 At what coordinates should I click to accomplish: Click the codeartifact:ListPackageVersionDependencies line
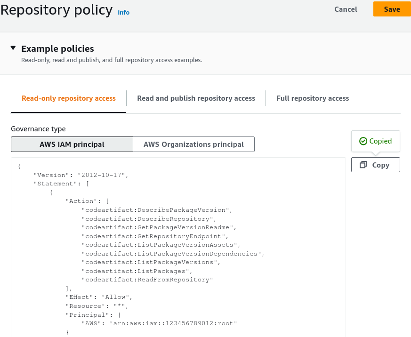173,254
